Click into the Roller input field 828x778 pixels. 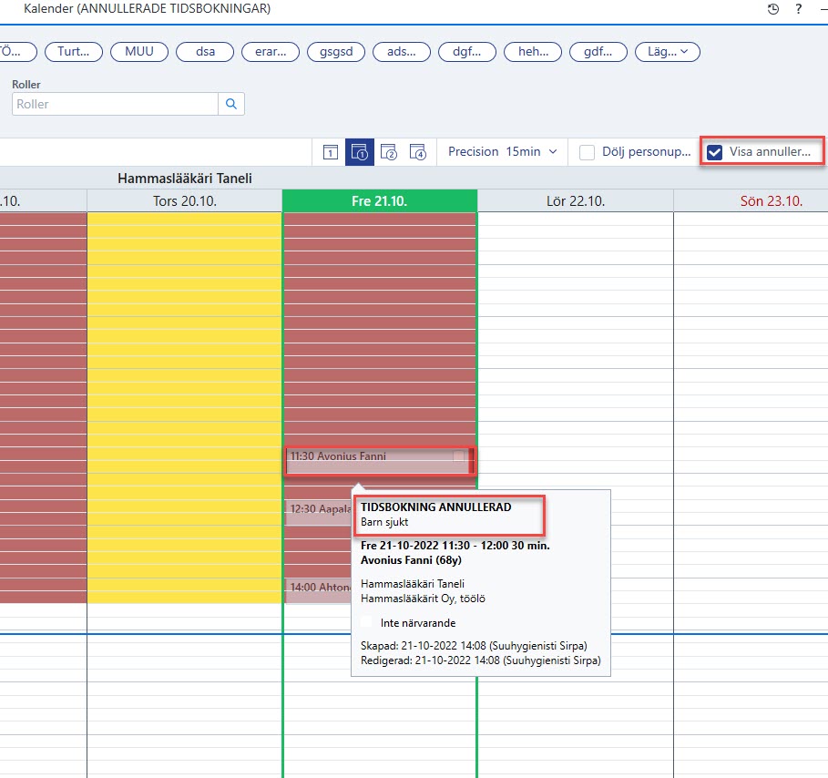click(115, 104)
